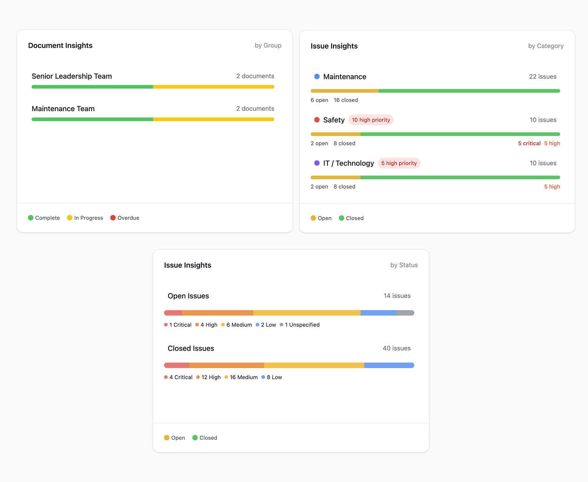This screenshot has width=588, height=482.
Task: Click the yellow In Progress legend dot
Action: point(69,218)
